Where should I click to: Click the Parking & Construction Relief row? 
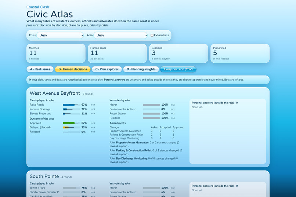[x=147, y=135]
